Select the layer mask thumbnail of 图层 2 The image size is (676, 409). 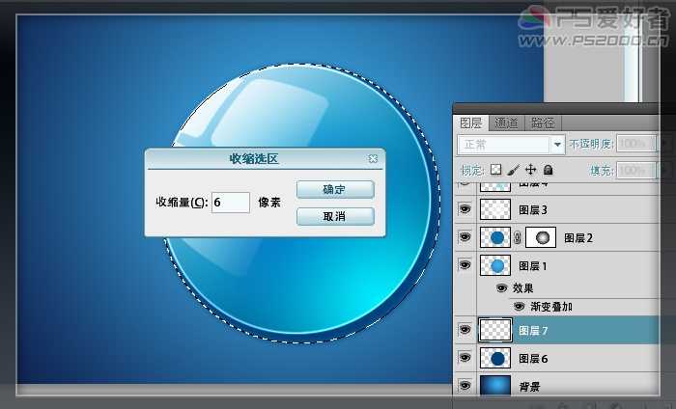point(541,237)
